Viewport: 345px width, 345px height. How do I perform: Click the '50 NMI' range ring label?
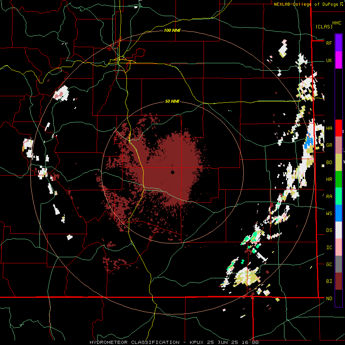click(x=172, y=102)
